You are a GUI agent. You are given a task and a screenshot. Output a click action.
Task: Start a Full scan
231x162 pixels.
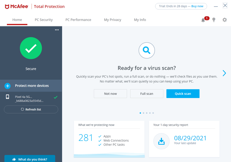tap(147, 94)
